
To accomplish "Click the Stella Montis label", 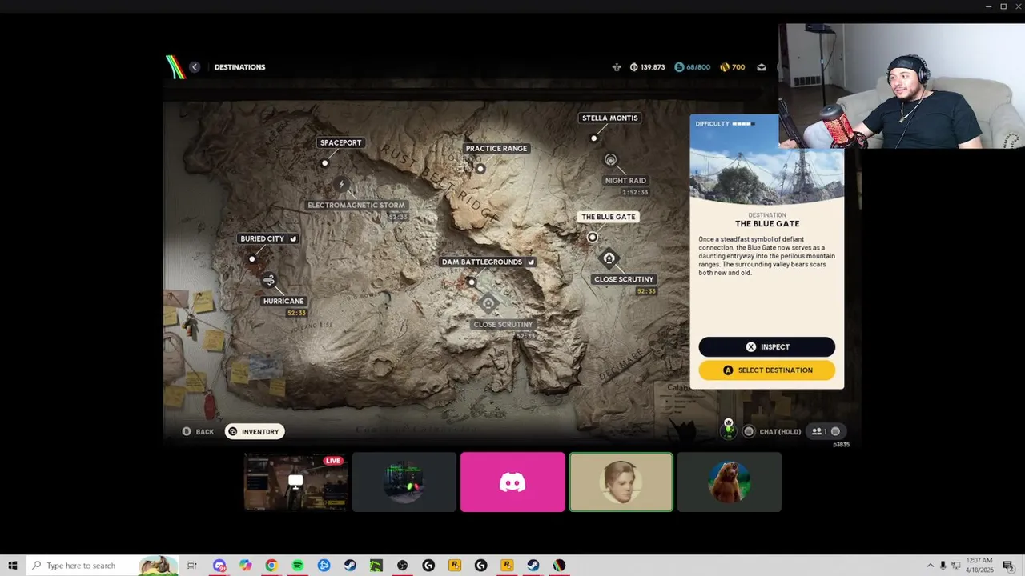I will (610, 118).
